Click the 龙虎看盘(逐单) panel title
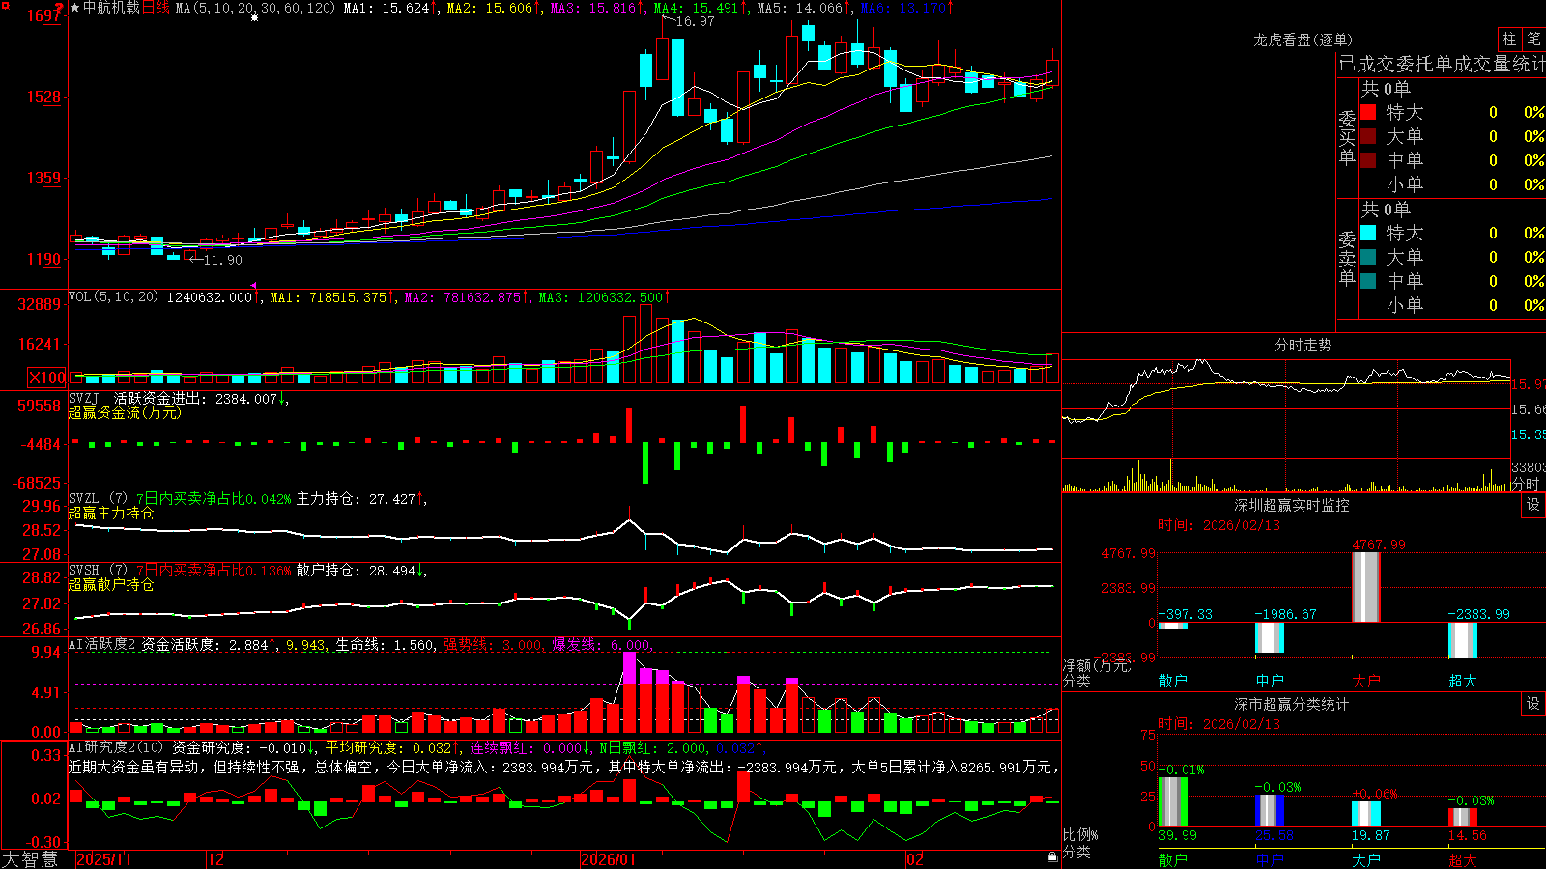The height and width of the screenshot is (869, 1546). (x=1303, y=40)
